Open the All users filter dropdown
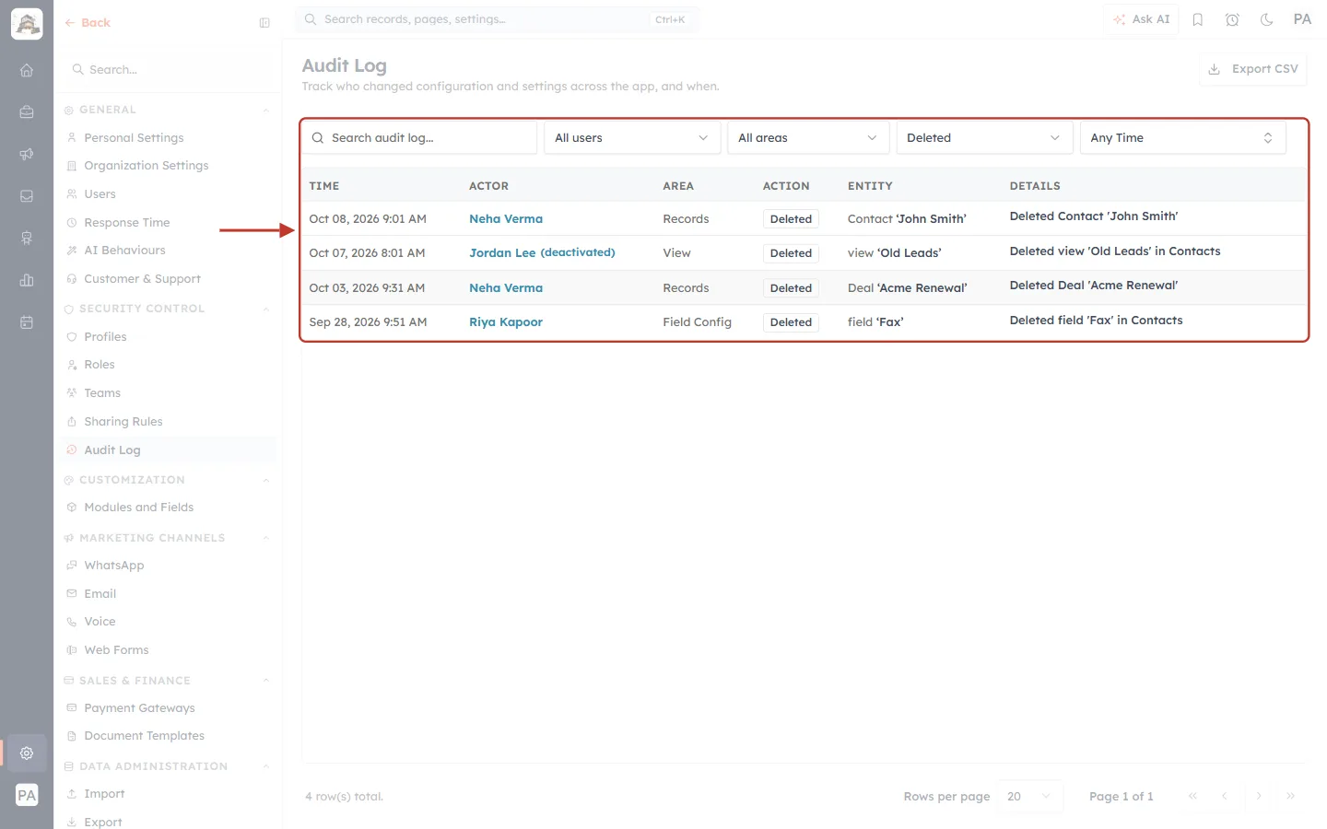The image size is (1327, 829). [631, 138]
